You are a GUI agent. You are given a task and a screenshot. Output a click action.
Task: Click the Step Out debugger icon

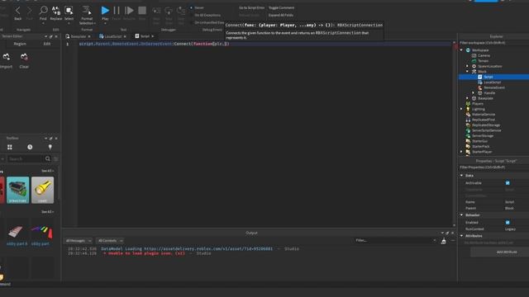pyautogui.click(x=181, y=11)
